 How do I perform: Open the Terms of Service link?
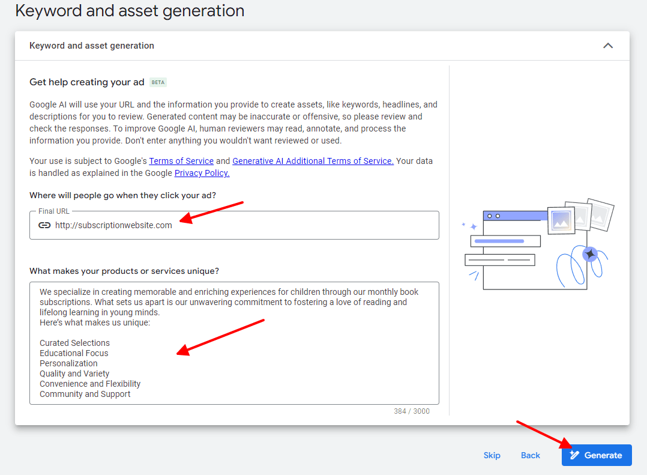[x=181, y=161]
